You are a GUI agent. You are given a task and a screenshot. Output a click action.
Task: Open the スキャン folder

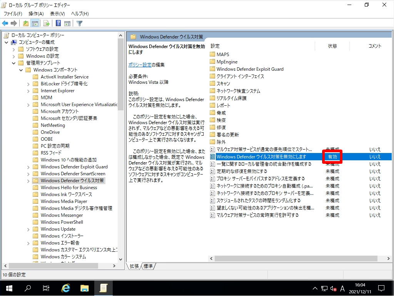[220, 83]
